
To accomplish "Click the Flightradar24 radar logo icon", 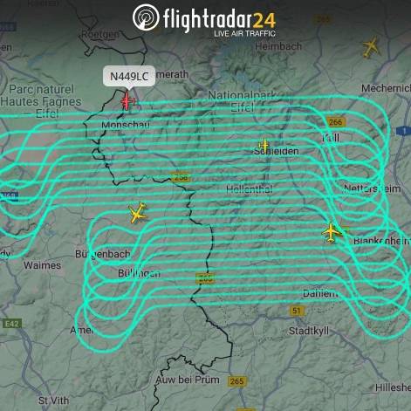I will [146, 17].
